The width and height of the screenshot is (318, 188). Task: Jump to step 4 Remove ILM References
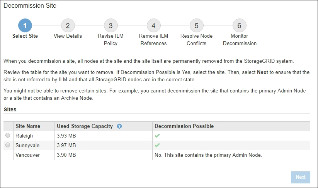pos(153,26)
